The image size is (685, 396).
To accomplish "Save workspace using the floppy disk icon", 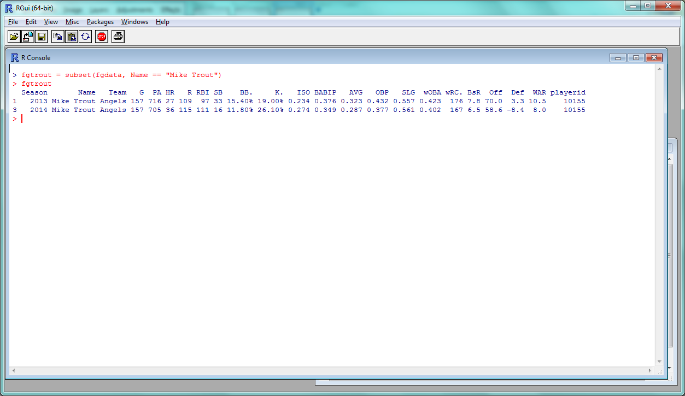I will (x=42, y=37).
